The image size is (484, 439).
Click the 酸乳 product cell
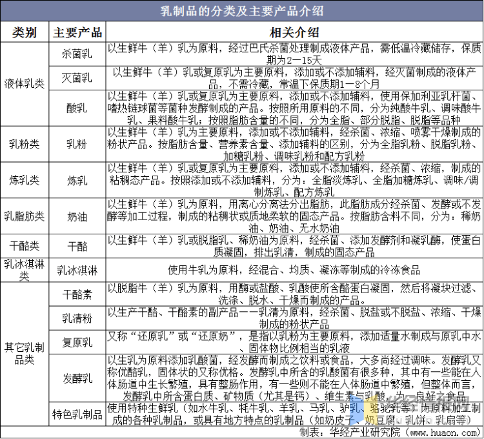tap(77, 108)
